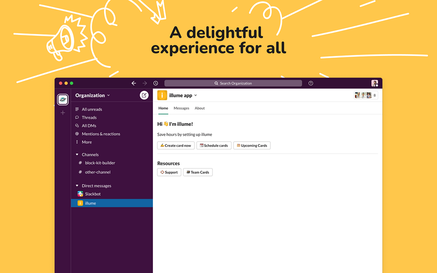Click the Schedule cards button
Screen dimensions: 437x273
coord(214,145)
